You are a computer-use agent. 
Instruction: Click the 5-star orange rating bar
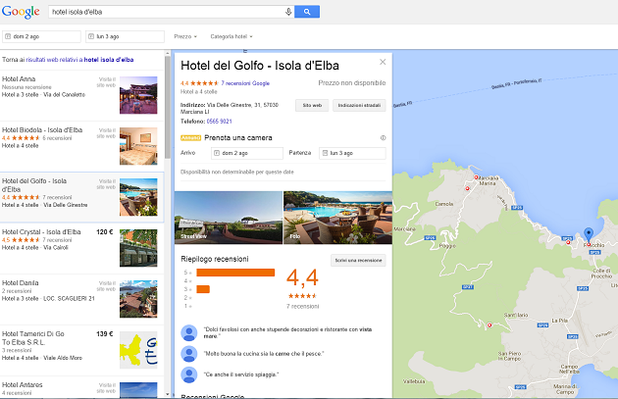[235, 272]
